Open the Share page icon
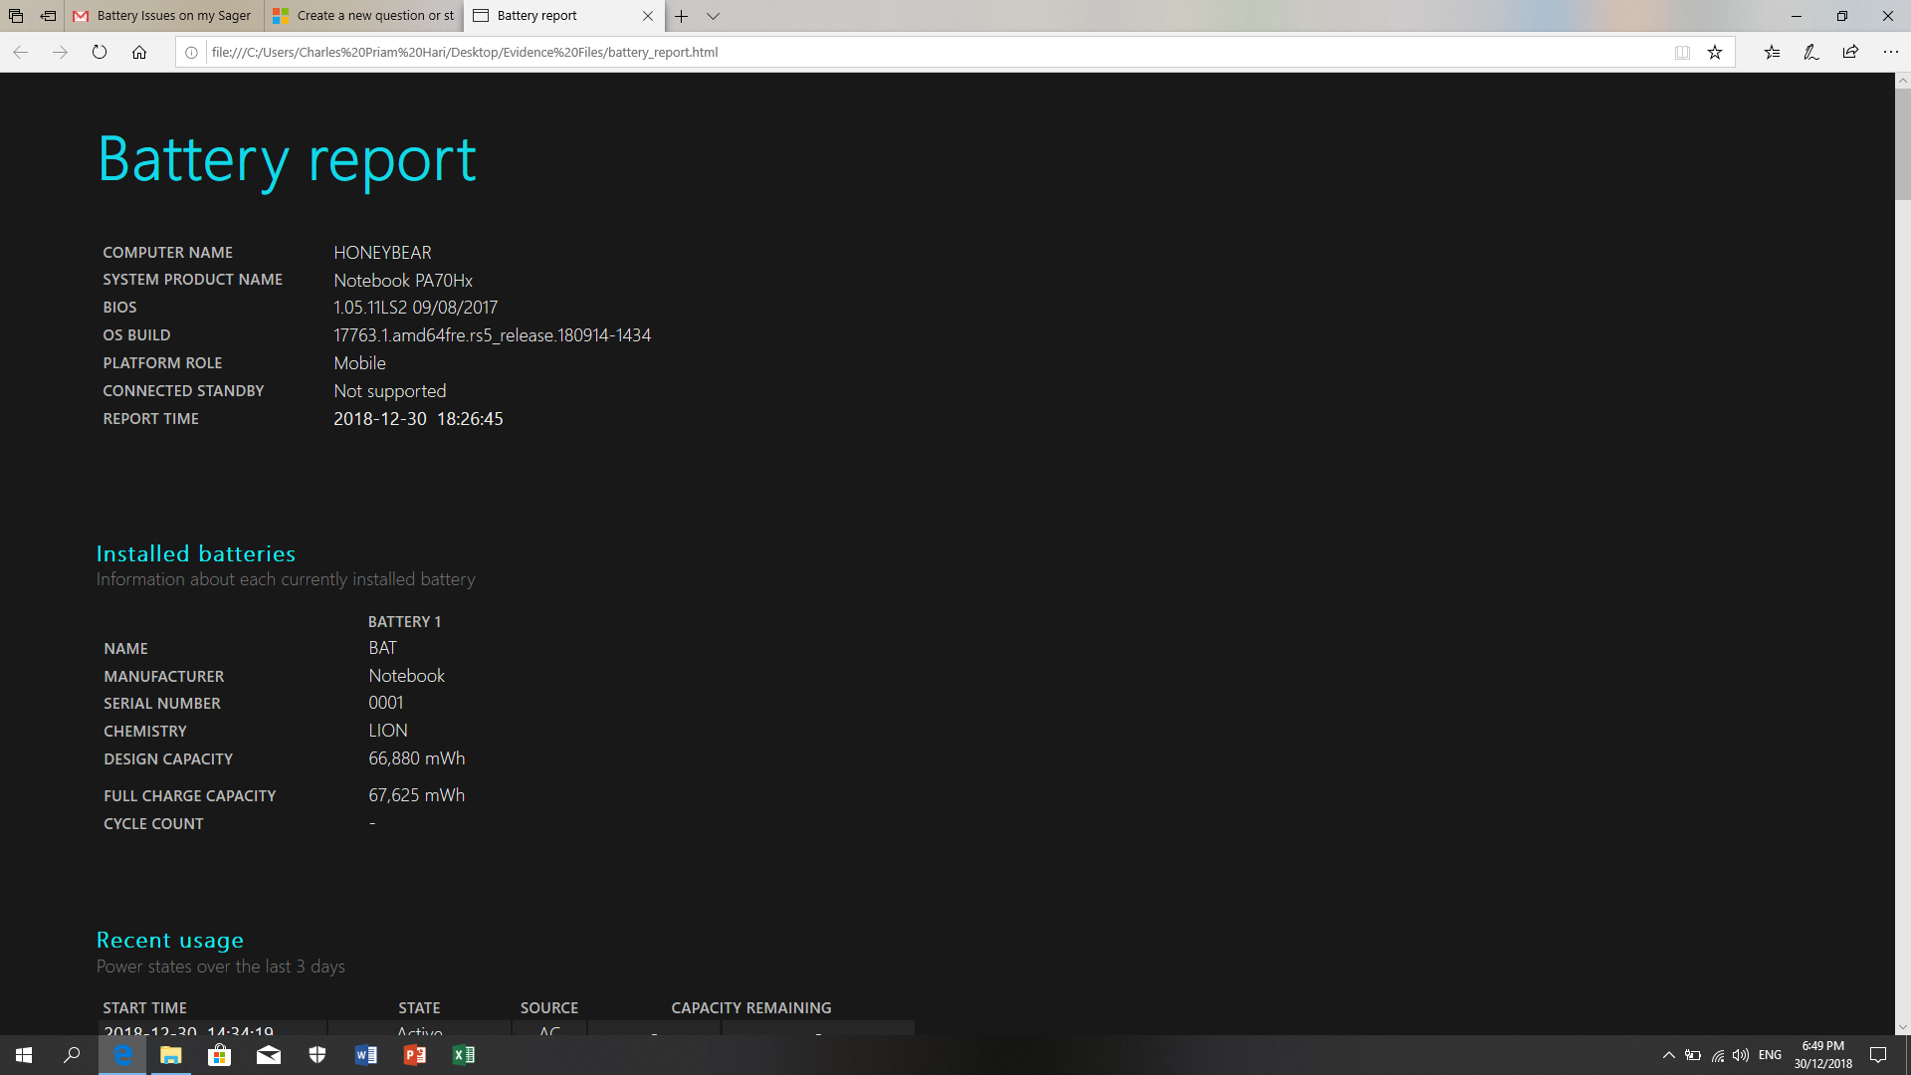Screen dimensions: 1911x1075 coord(1850,53)
